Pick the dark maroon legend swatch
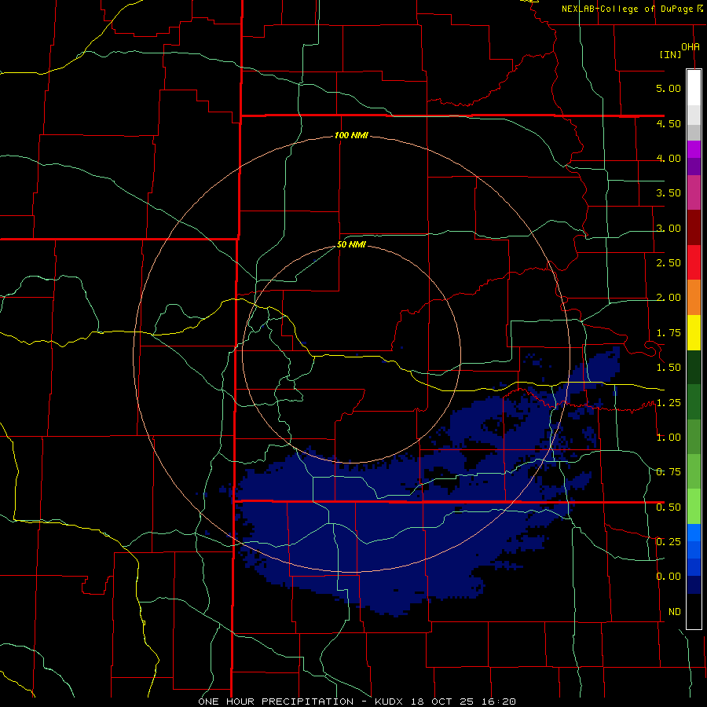This screenshot has width=707, height=707. tap(694, 227)
